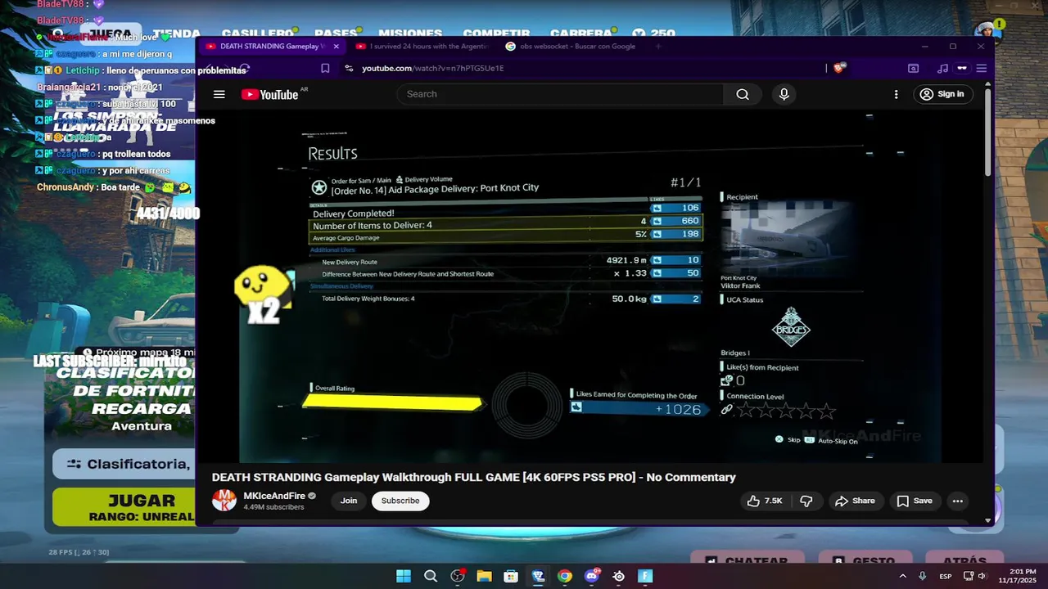Open the media playlist music icon
The height and width of the screenshot is (589, 1048).
[942, 68]
